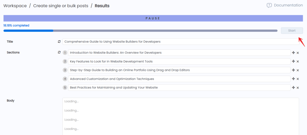Grab move handle for Advanced Customization section
The image size is (307, 135).
click(293, 79)
